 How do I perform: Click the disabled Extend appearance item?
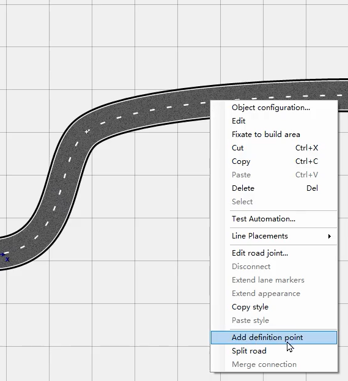[274, 294]
